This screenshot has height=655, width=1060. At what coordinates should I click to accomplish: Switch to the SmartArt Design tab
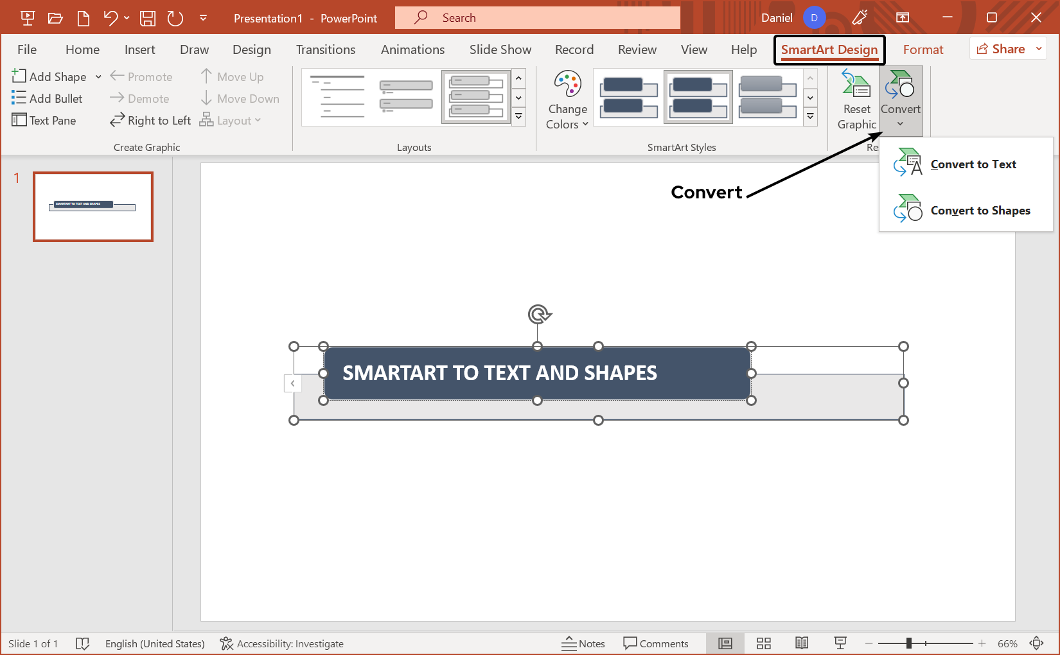(829, 49)
